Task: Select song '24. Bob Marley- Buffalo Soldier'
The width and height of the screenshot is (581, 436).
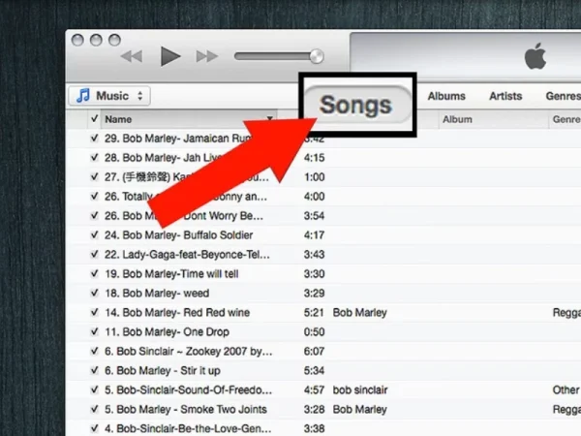Action: click(178, 235)
